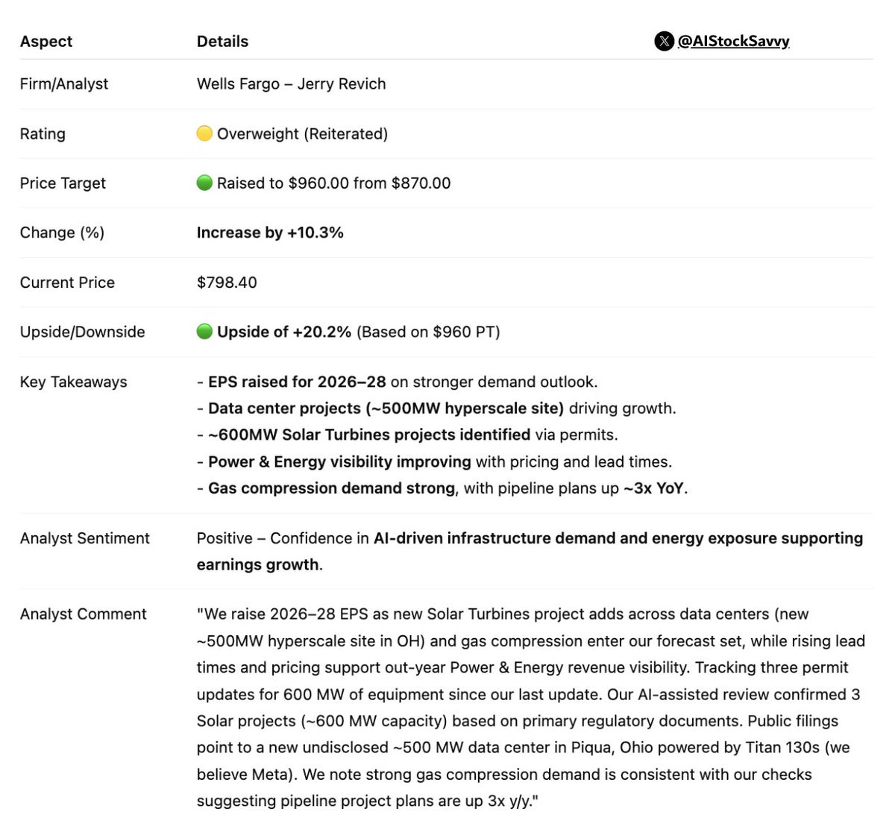895x838 pixels.
Task: Open the @AIStockSavvy profile link
Action: coord(733,42)
